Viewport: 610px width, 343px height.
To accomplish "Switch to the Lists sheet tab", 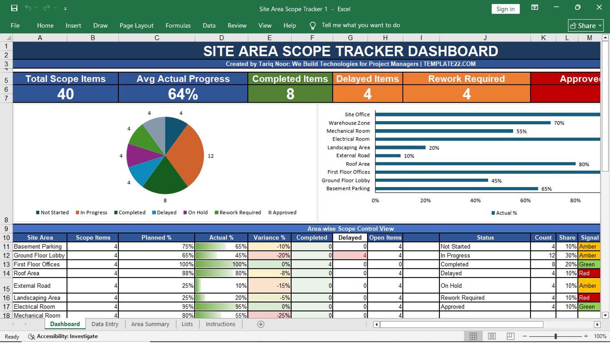I will (x=187, y=324).
